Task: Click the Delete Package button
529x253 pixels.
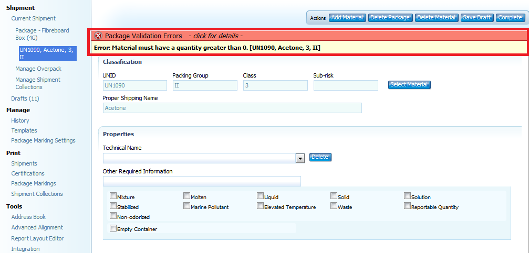Action: click(x=390, y=18)
